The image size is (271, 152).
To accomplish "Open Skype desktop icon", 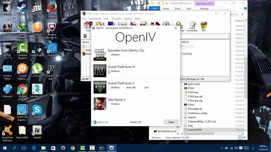I will pos(37,111).
